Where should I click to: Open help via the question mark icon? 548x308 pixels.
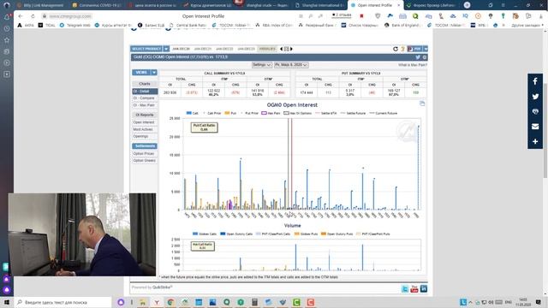pyautogui.click(x=402, y=49)
